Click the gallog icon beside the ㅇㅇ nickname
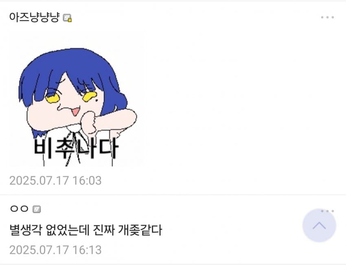 [37, 209]
